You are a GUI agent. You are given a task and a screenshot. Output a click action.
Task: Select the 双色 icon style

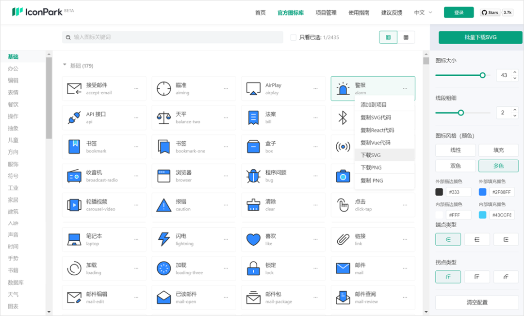[456, 166]
